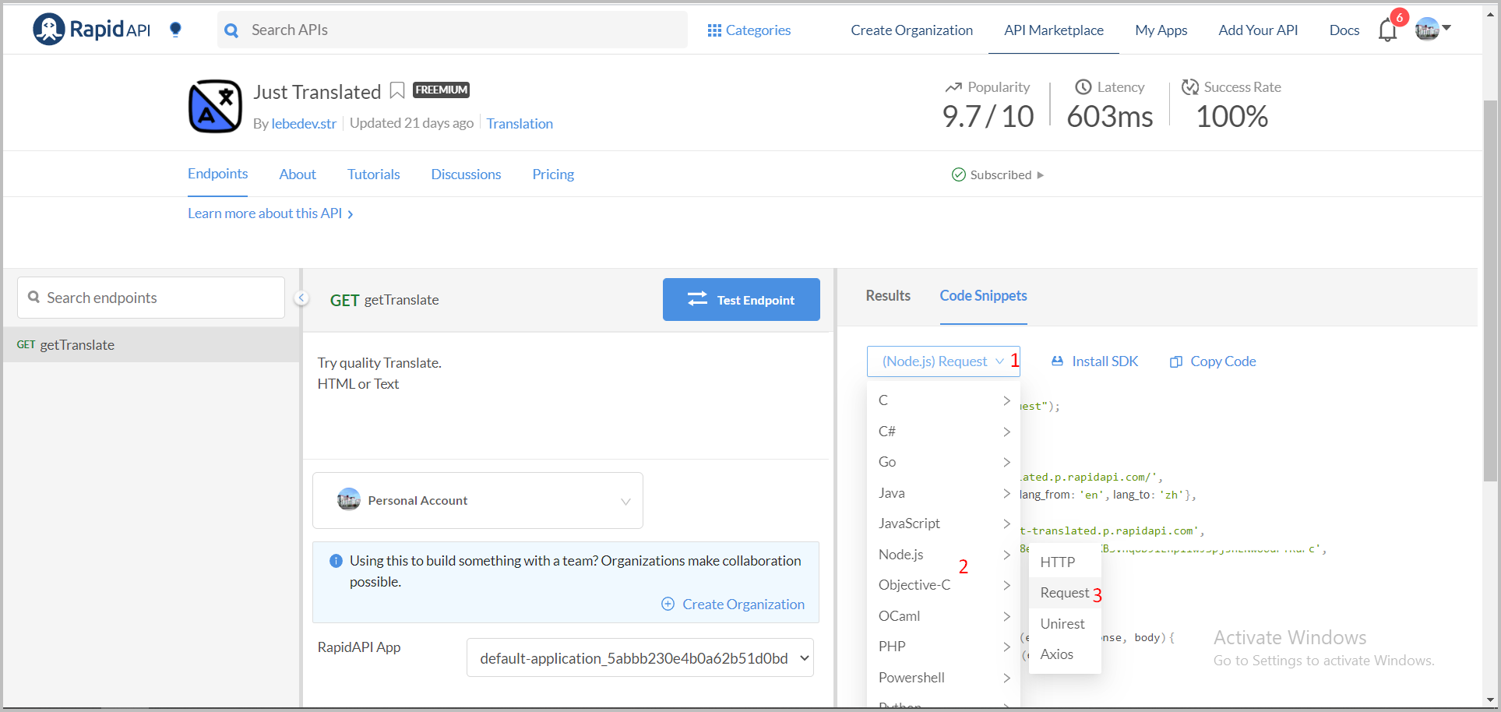Click Learn more about this API link
1501x712 pixels.
[270, 213]
